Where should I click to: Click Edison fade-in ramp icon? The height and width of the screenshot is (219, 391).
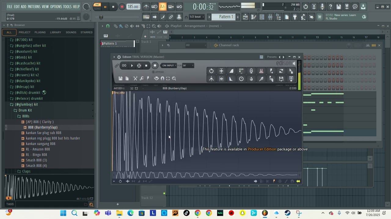[231, 71]
